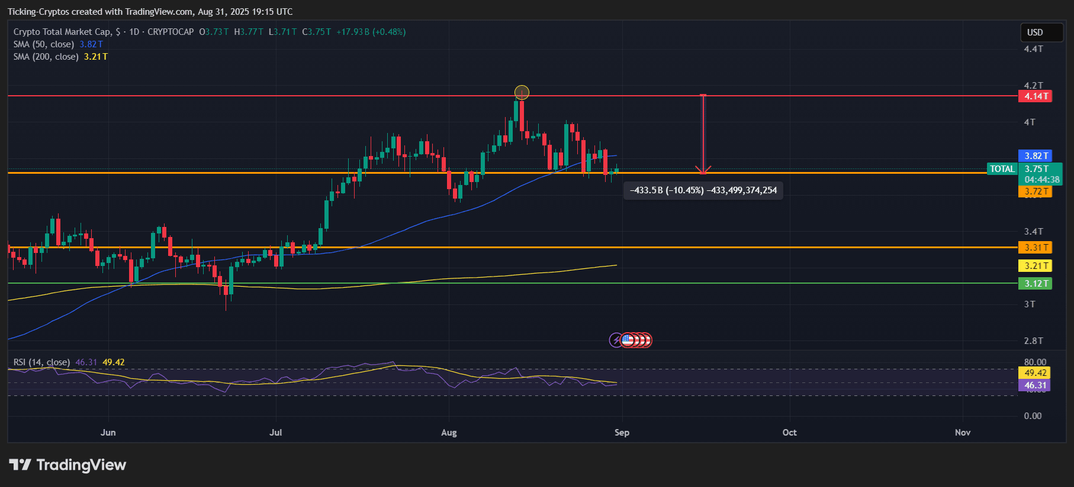Select the yellow circle marker at the peak
Image resolution: width=1074 pixels, height=487 pixels.
click(x=522, y=92)
